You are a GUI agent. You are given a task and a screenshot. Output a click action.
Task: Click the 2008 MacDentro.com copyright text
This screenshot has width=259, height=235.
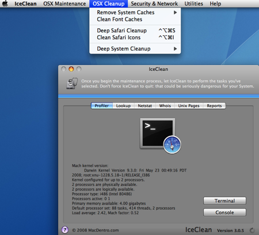[96, 230]
